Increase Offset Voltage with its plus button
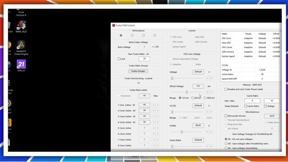Image resolution: width=288 pixels, height=162 pixels. pyautogui.click(x=211, y=92)
